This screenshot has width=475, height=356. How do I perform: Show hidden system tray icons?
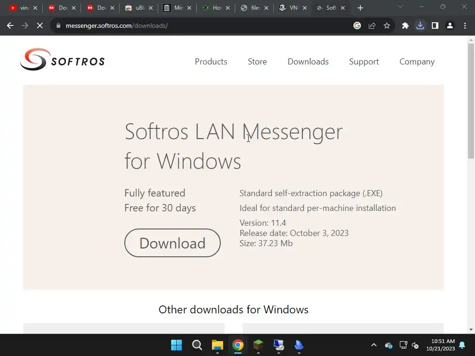[374, 345]
